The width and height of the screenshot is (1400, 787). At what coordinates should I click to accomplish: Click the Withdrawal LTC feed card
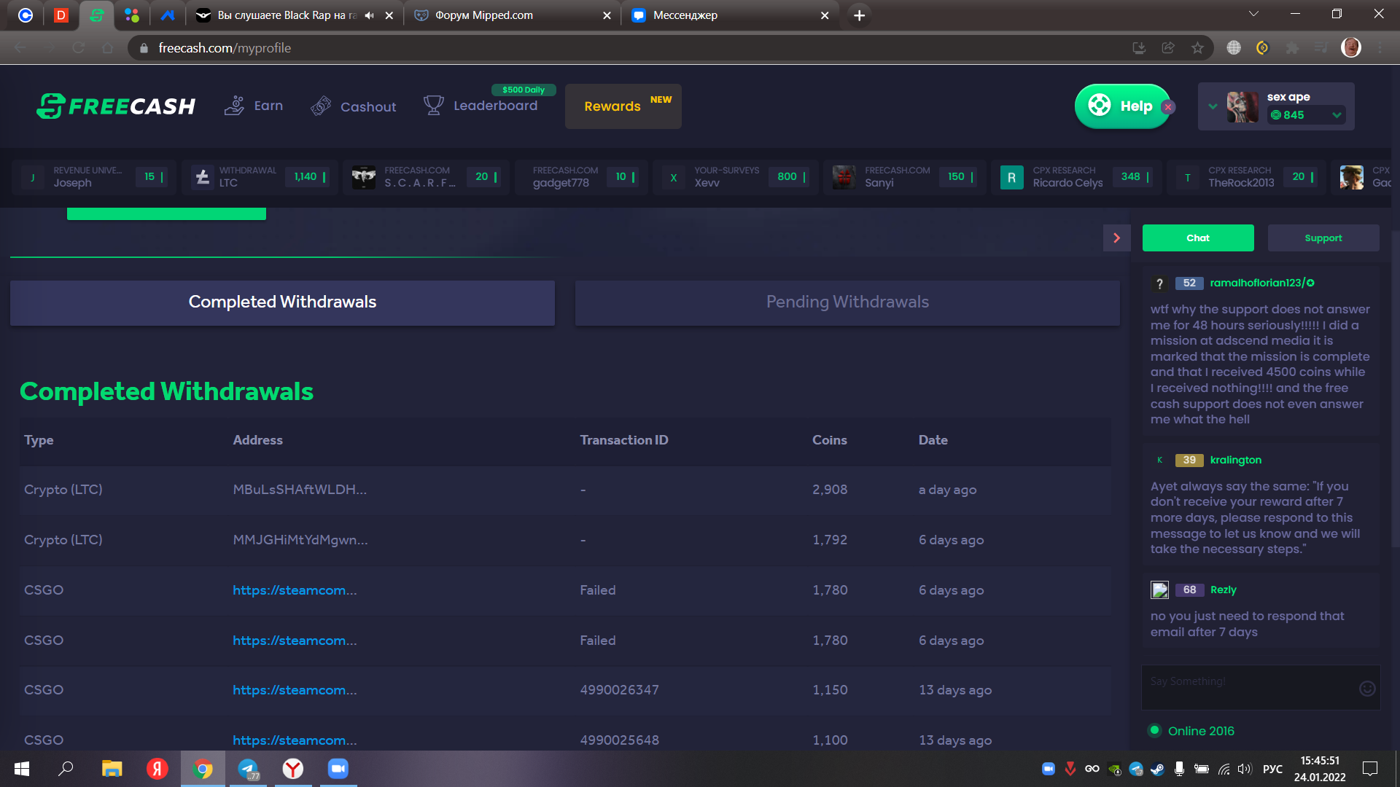pos(260,177)
